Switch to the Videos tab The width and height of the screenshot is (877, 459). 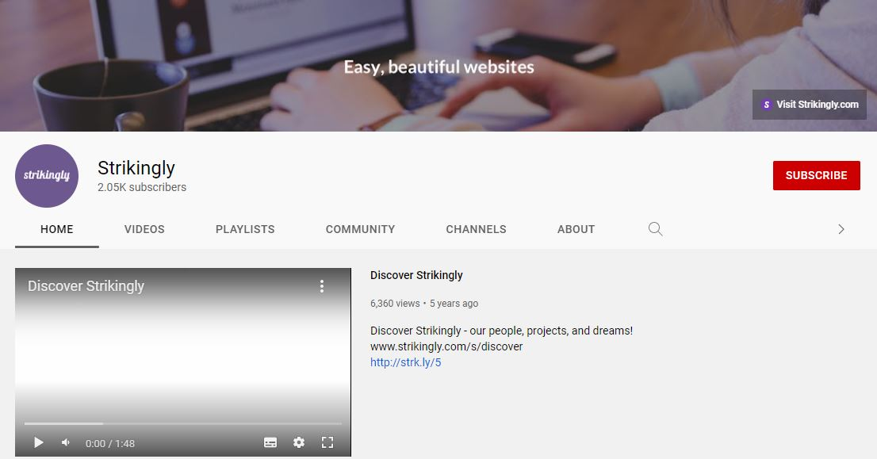coord(144,229)
